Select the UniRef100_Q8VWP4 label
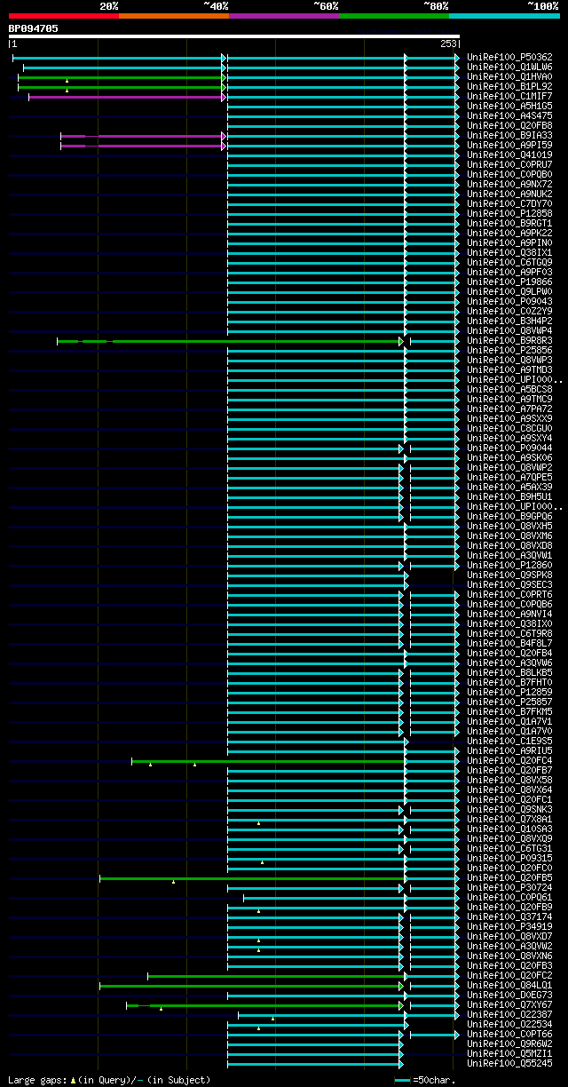Viewport: 568px width, 1087px height. click(x=509, y=331)
